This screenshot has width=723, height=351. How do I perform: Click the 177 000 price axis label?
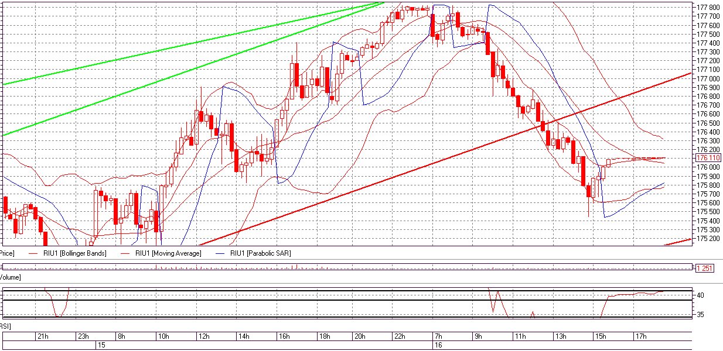coord(707,78)
